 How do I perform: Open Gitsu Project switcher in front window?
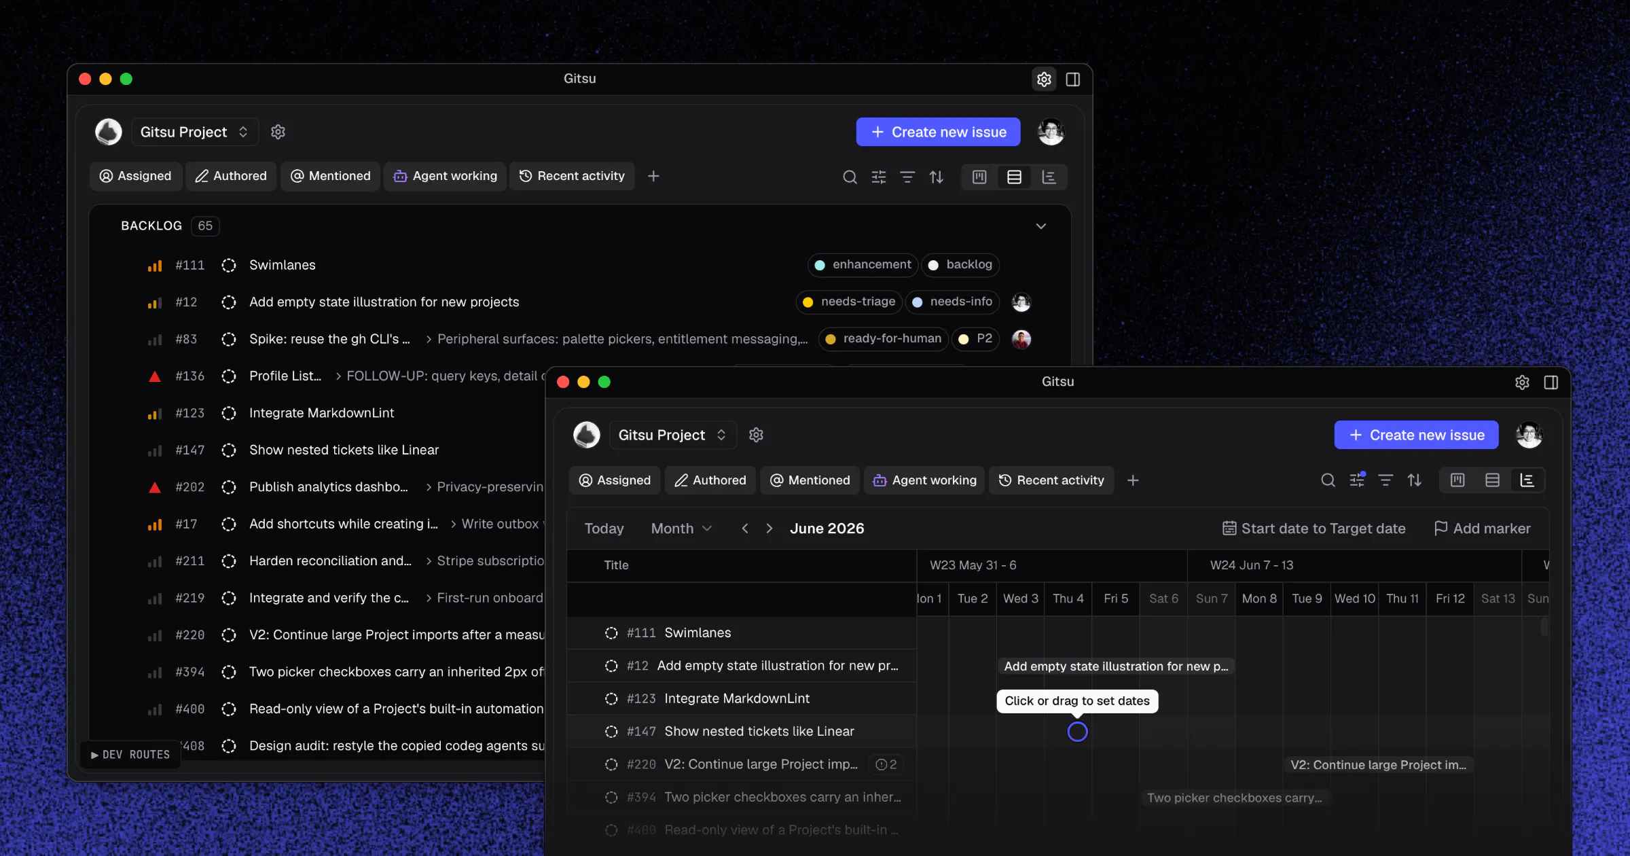pyautogui.click(x=672, y=435)
